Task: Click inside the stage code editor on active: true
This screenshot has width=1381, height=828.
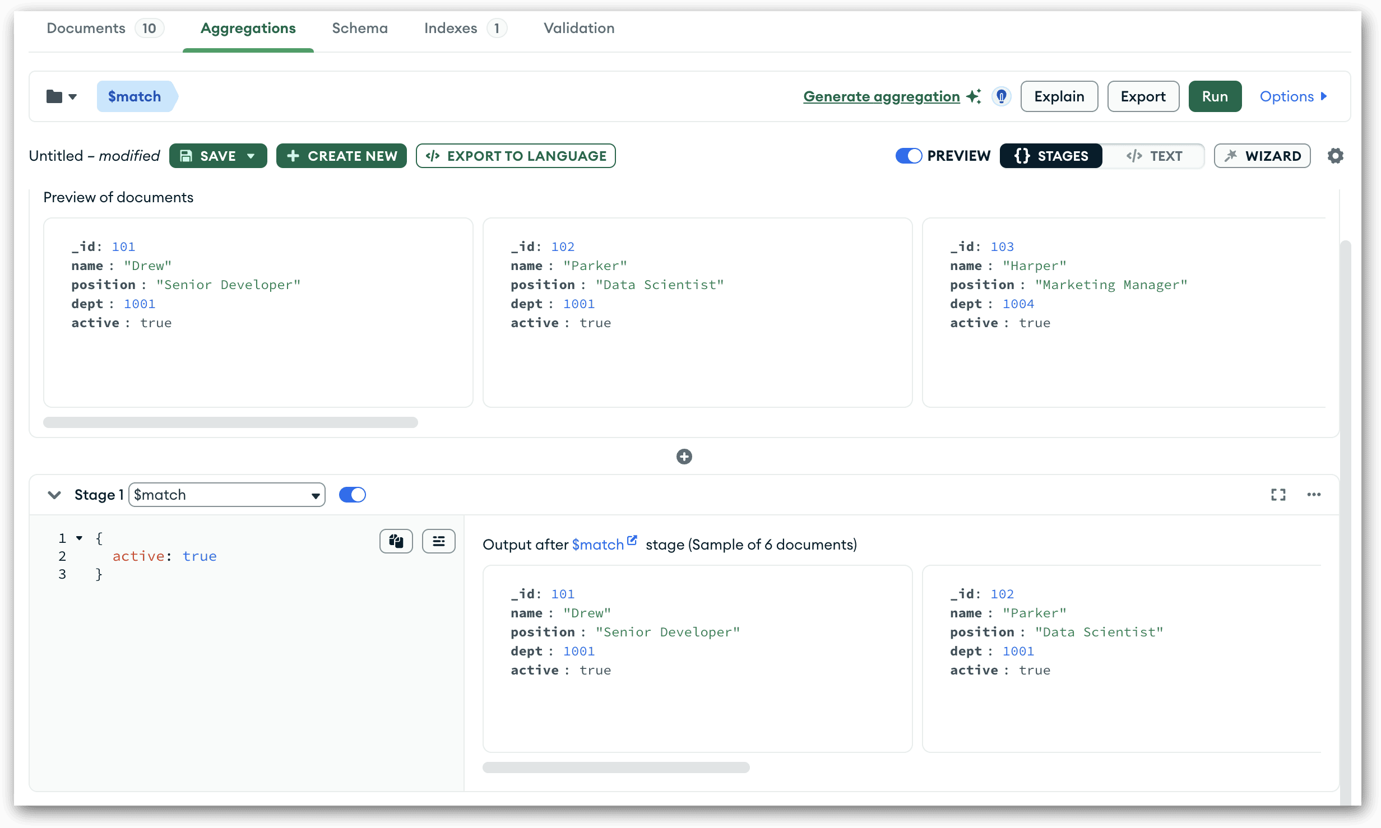Action: (164, 556)
